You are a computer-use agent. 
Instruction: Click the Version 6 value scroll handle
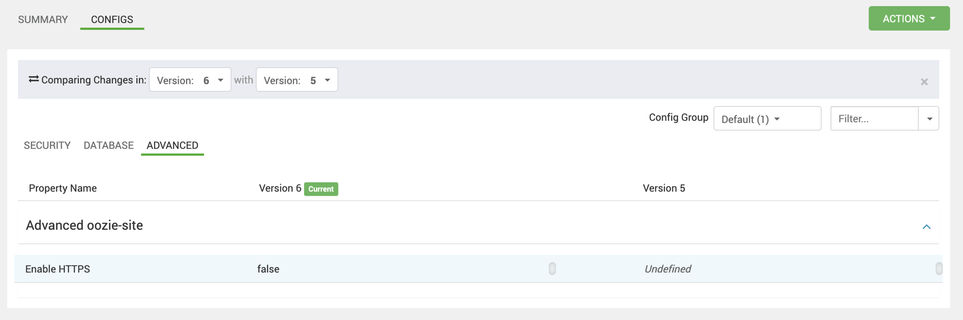(552, 269)
